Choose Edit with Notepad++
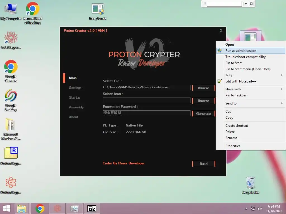 tap(251, 81)
